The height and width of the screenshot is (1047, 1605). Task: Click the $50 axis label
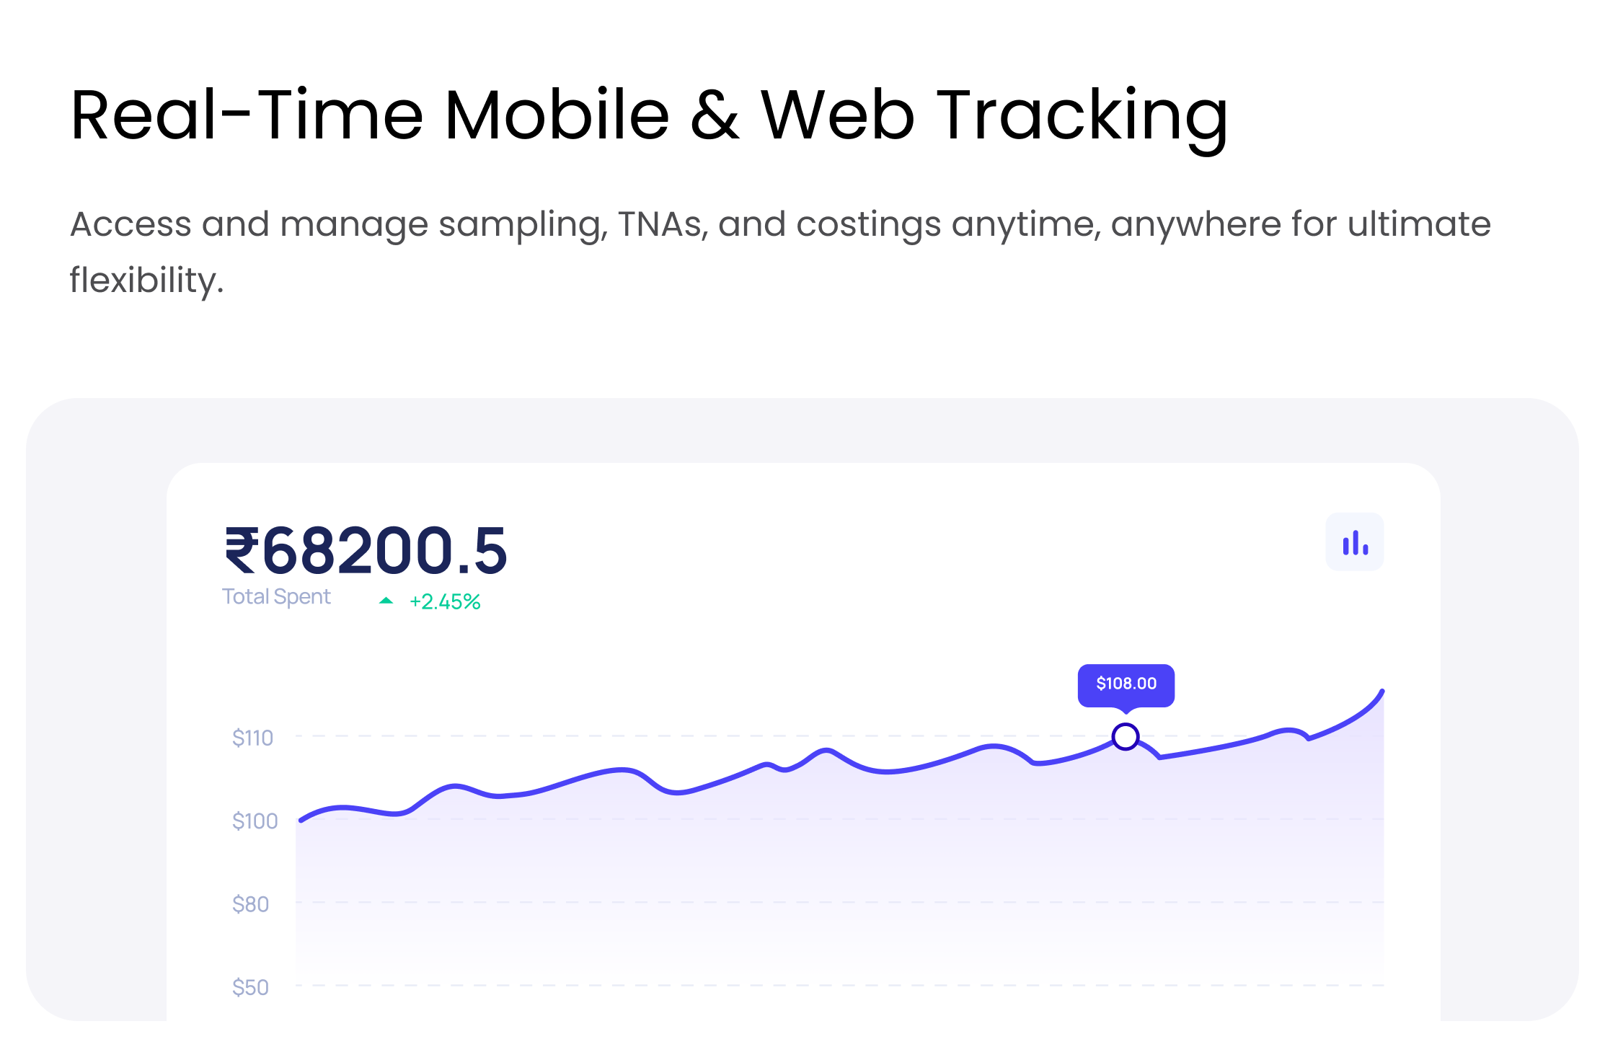[x=250, y=986]
